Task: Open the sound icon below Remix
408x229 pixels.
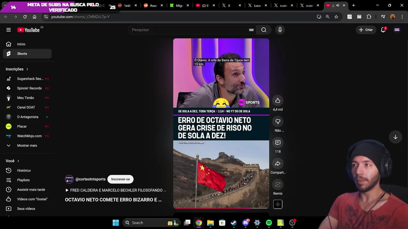Action: (x=278, y=204)
